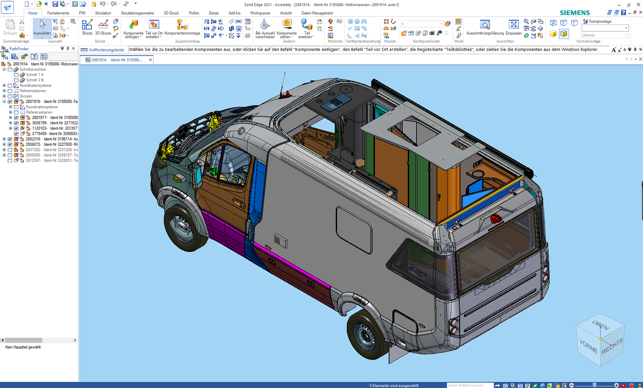Click the Aufforderungsleiste label button
Screen dimensions: 643x388
tap(103, 50)
